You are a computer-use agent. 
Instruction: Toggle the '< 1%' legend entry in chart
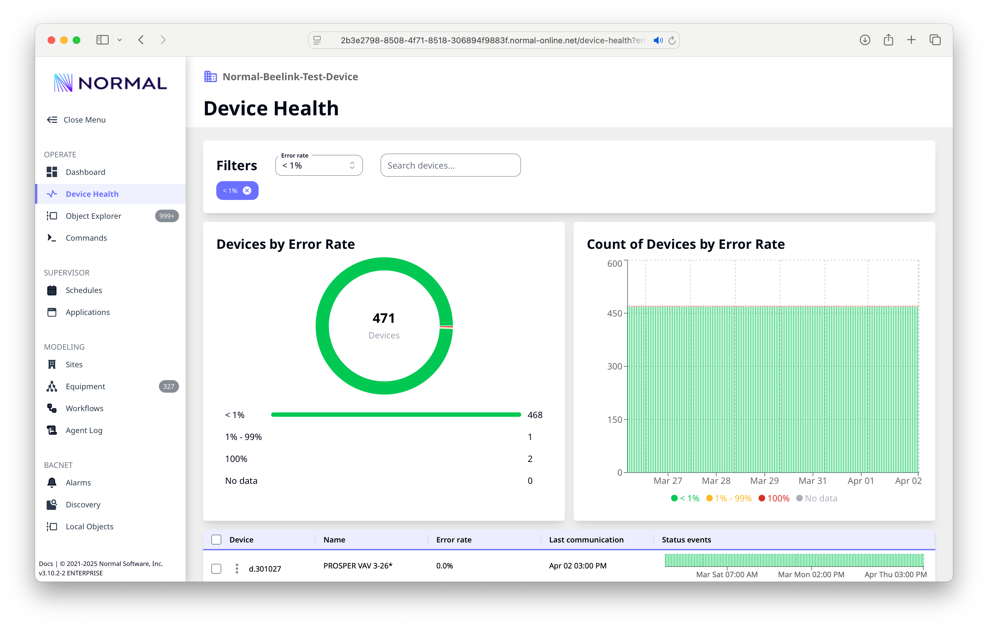click(685, 498)
